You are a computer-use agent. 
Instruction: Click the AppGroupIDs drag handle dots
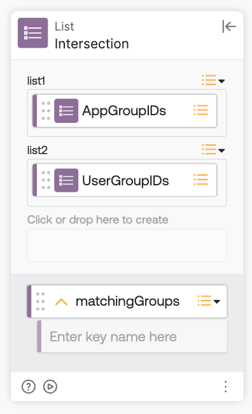click(x=46, y=111)
